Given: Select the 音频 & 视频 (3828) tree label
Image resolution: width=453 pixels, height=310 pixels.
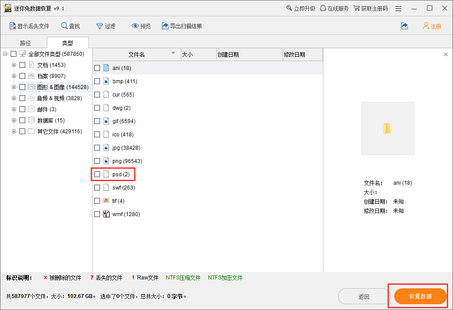Looking at the screenshot, I should coord(60,98).
